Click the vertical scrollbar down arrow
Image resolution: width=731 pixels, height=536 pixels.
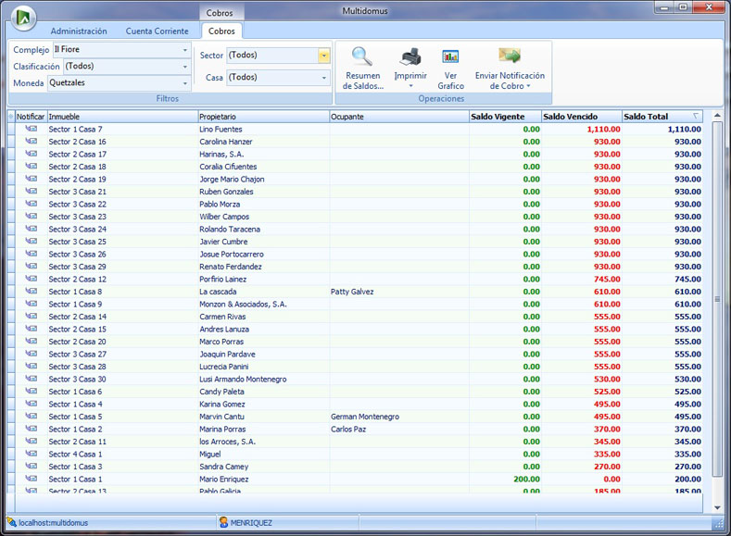[717, 507]
